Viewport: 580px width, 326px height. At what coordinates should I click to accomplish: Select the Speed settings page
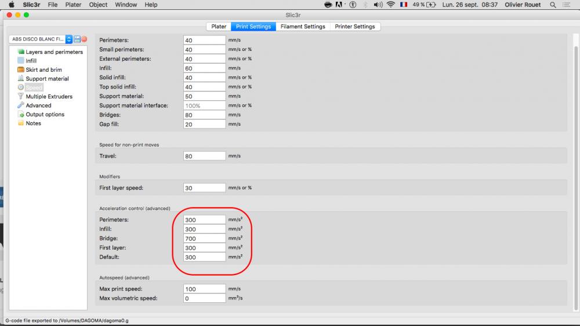[34, 87]
